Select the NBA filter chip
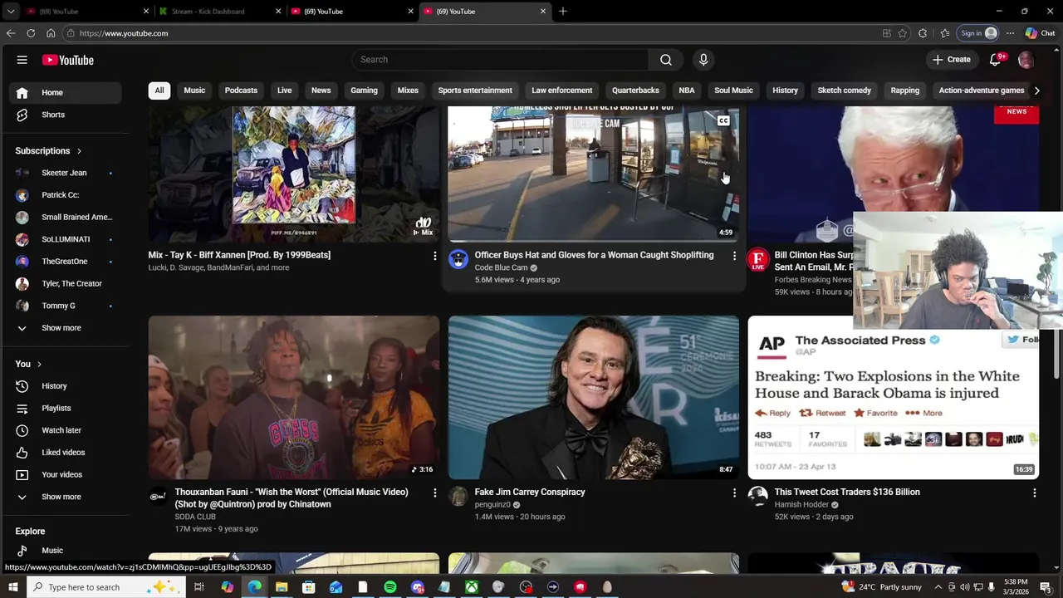Viewport: 1063px width, 598px height. (687, 91)
